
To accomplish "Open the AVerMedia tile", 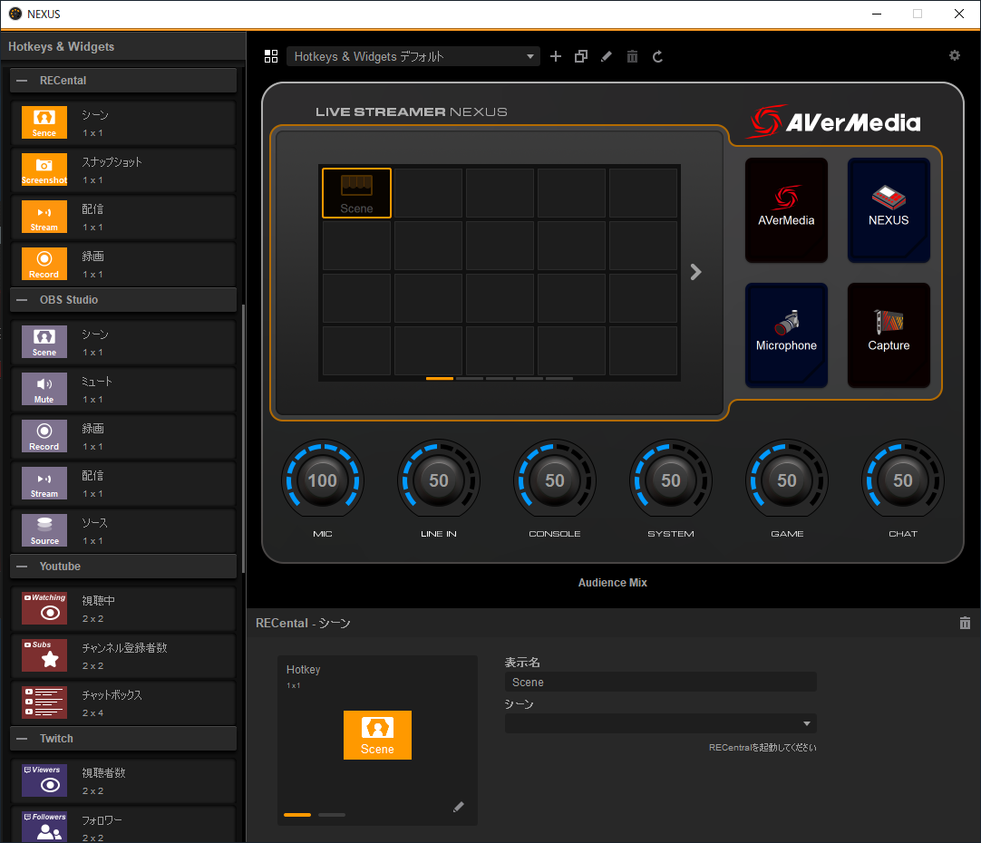I will (x=786, y=210).
